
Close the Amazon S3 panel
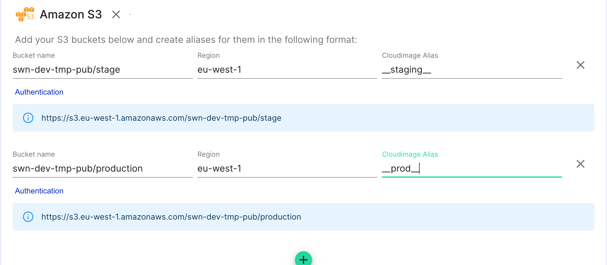pos(116,14)
